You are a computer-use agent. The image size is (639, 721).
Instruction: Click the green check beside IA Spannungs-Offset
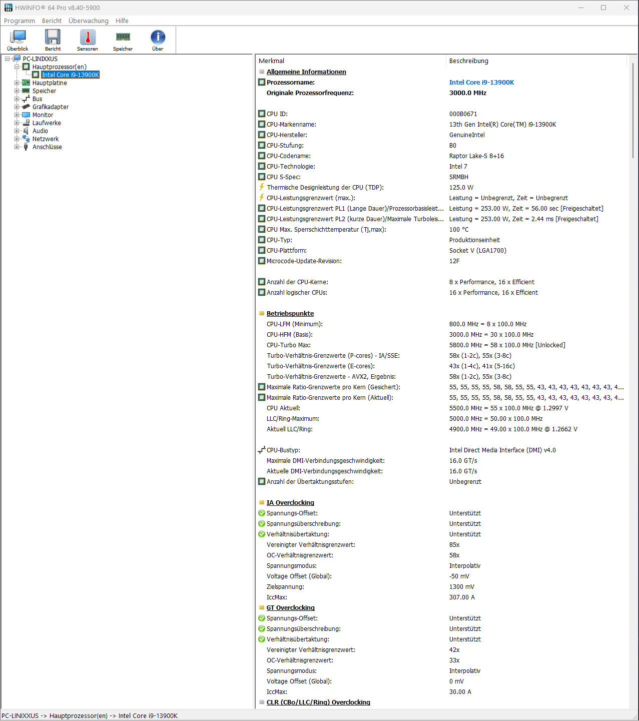click(x=262, y=513)
